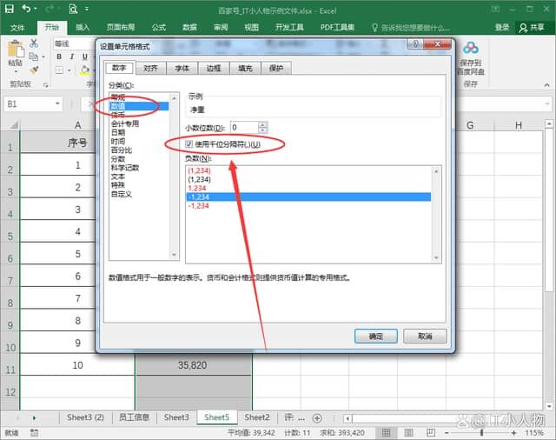The image size is (556, 440).
Task: Toggle the use thousands separator checkbox
Action: point(189,143)
